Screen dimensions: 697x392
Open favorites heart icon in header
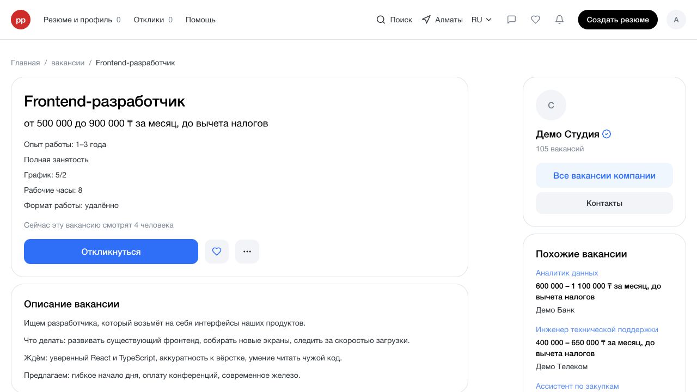(x=535, y=20)
